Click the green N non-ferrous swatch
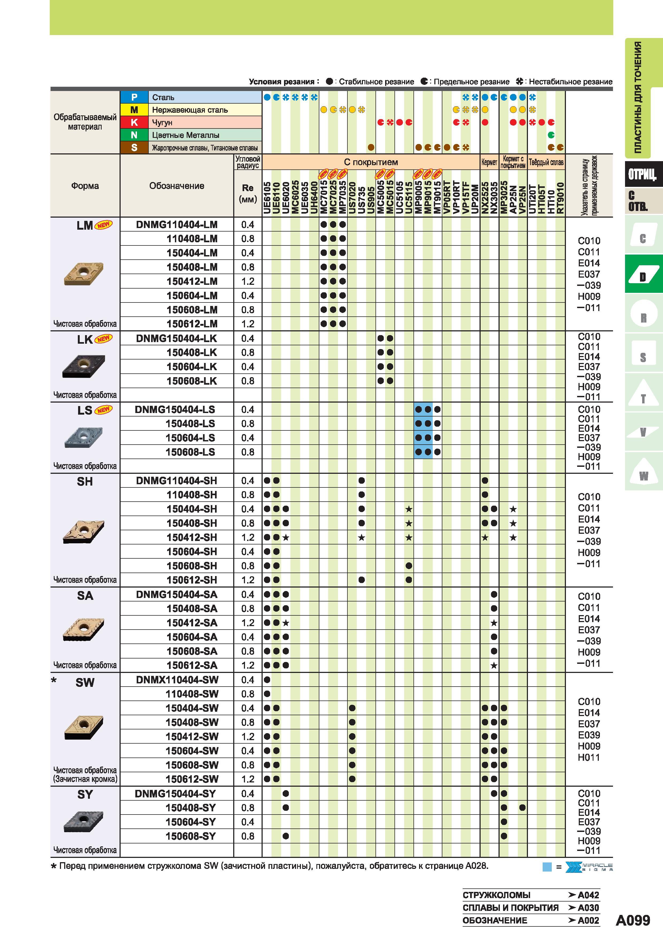 [134, 135]
